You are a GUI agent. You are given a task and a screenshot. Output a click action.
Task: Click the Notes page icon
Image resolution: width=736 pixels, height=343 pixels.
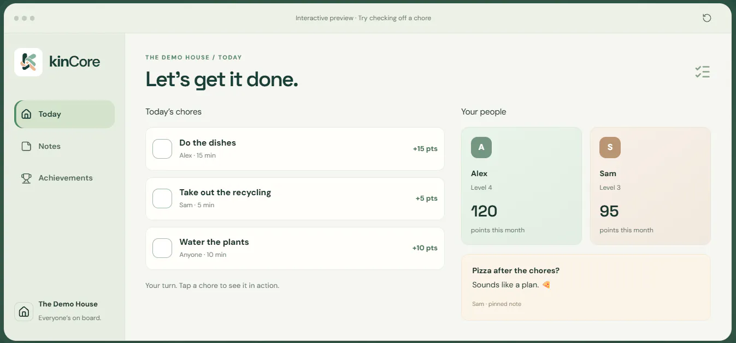[x=26, y=146]
